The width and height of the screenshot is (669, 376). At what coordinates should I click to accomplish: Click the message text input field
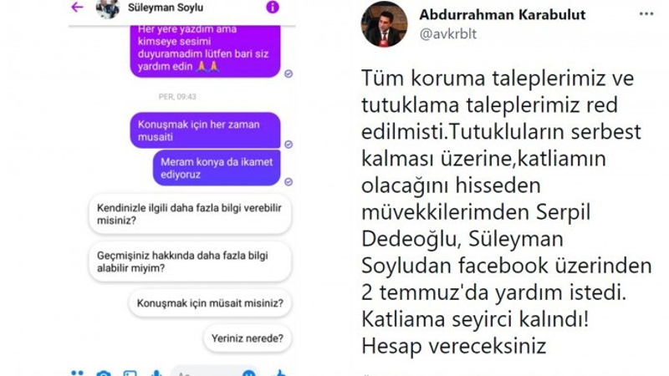[x=215, y=372]
